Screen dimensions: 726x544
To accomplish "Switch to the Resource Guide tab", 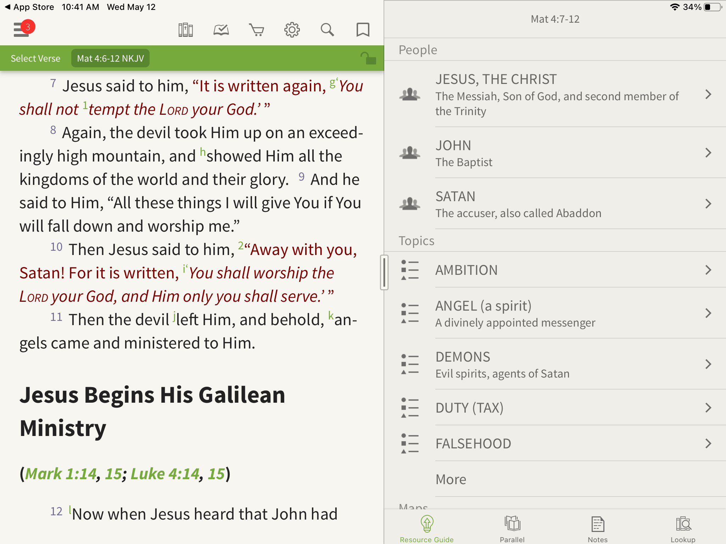I will (427, 529).
